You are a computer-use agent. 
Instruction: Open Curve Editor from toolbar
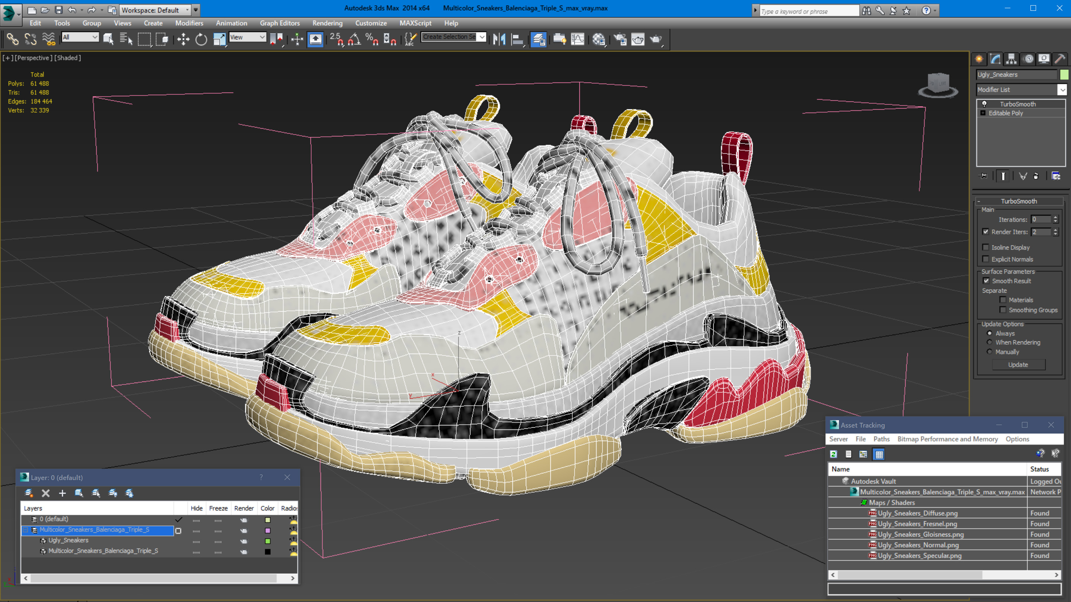click(578, 39)
